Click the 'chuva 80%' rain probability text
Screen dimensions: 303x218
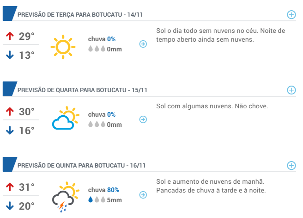coord(103,190)
